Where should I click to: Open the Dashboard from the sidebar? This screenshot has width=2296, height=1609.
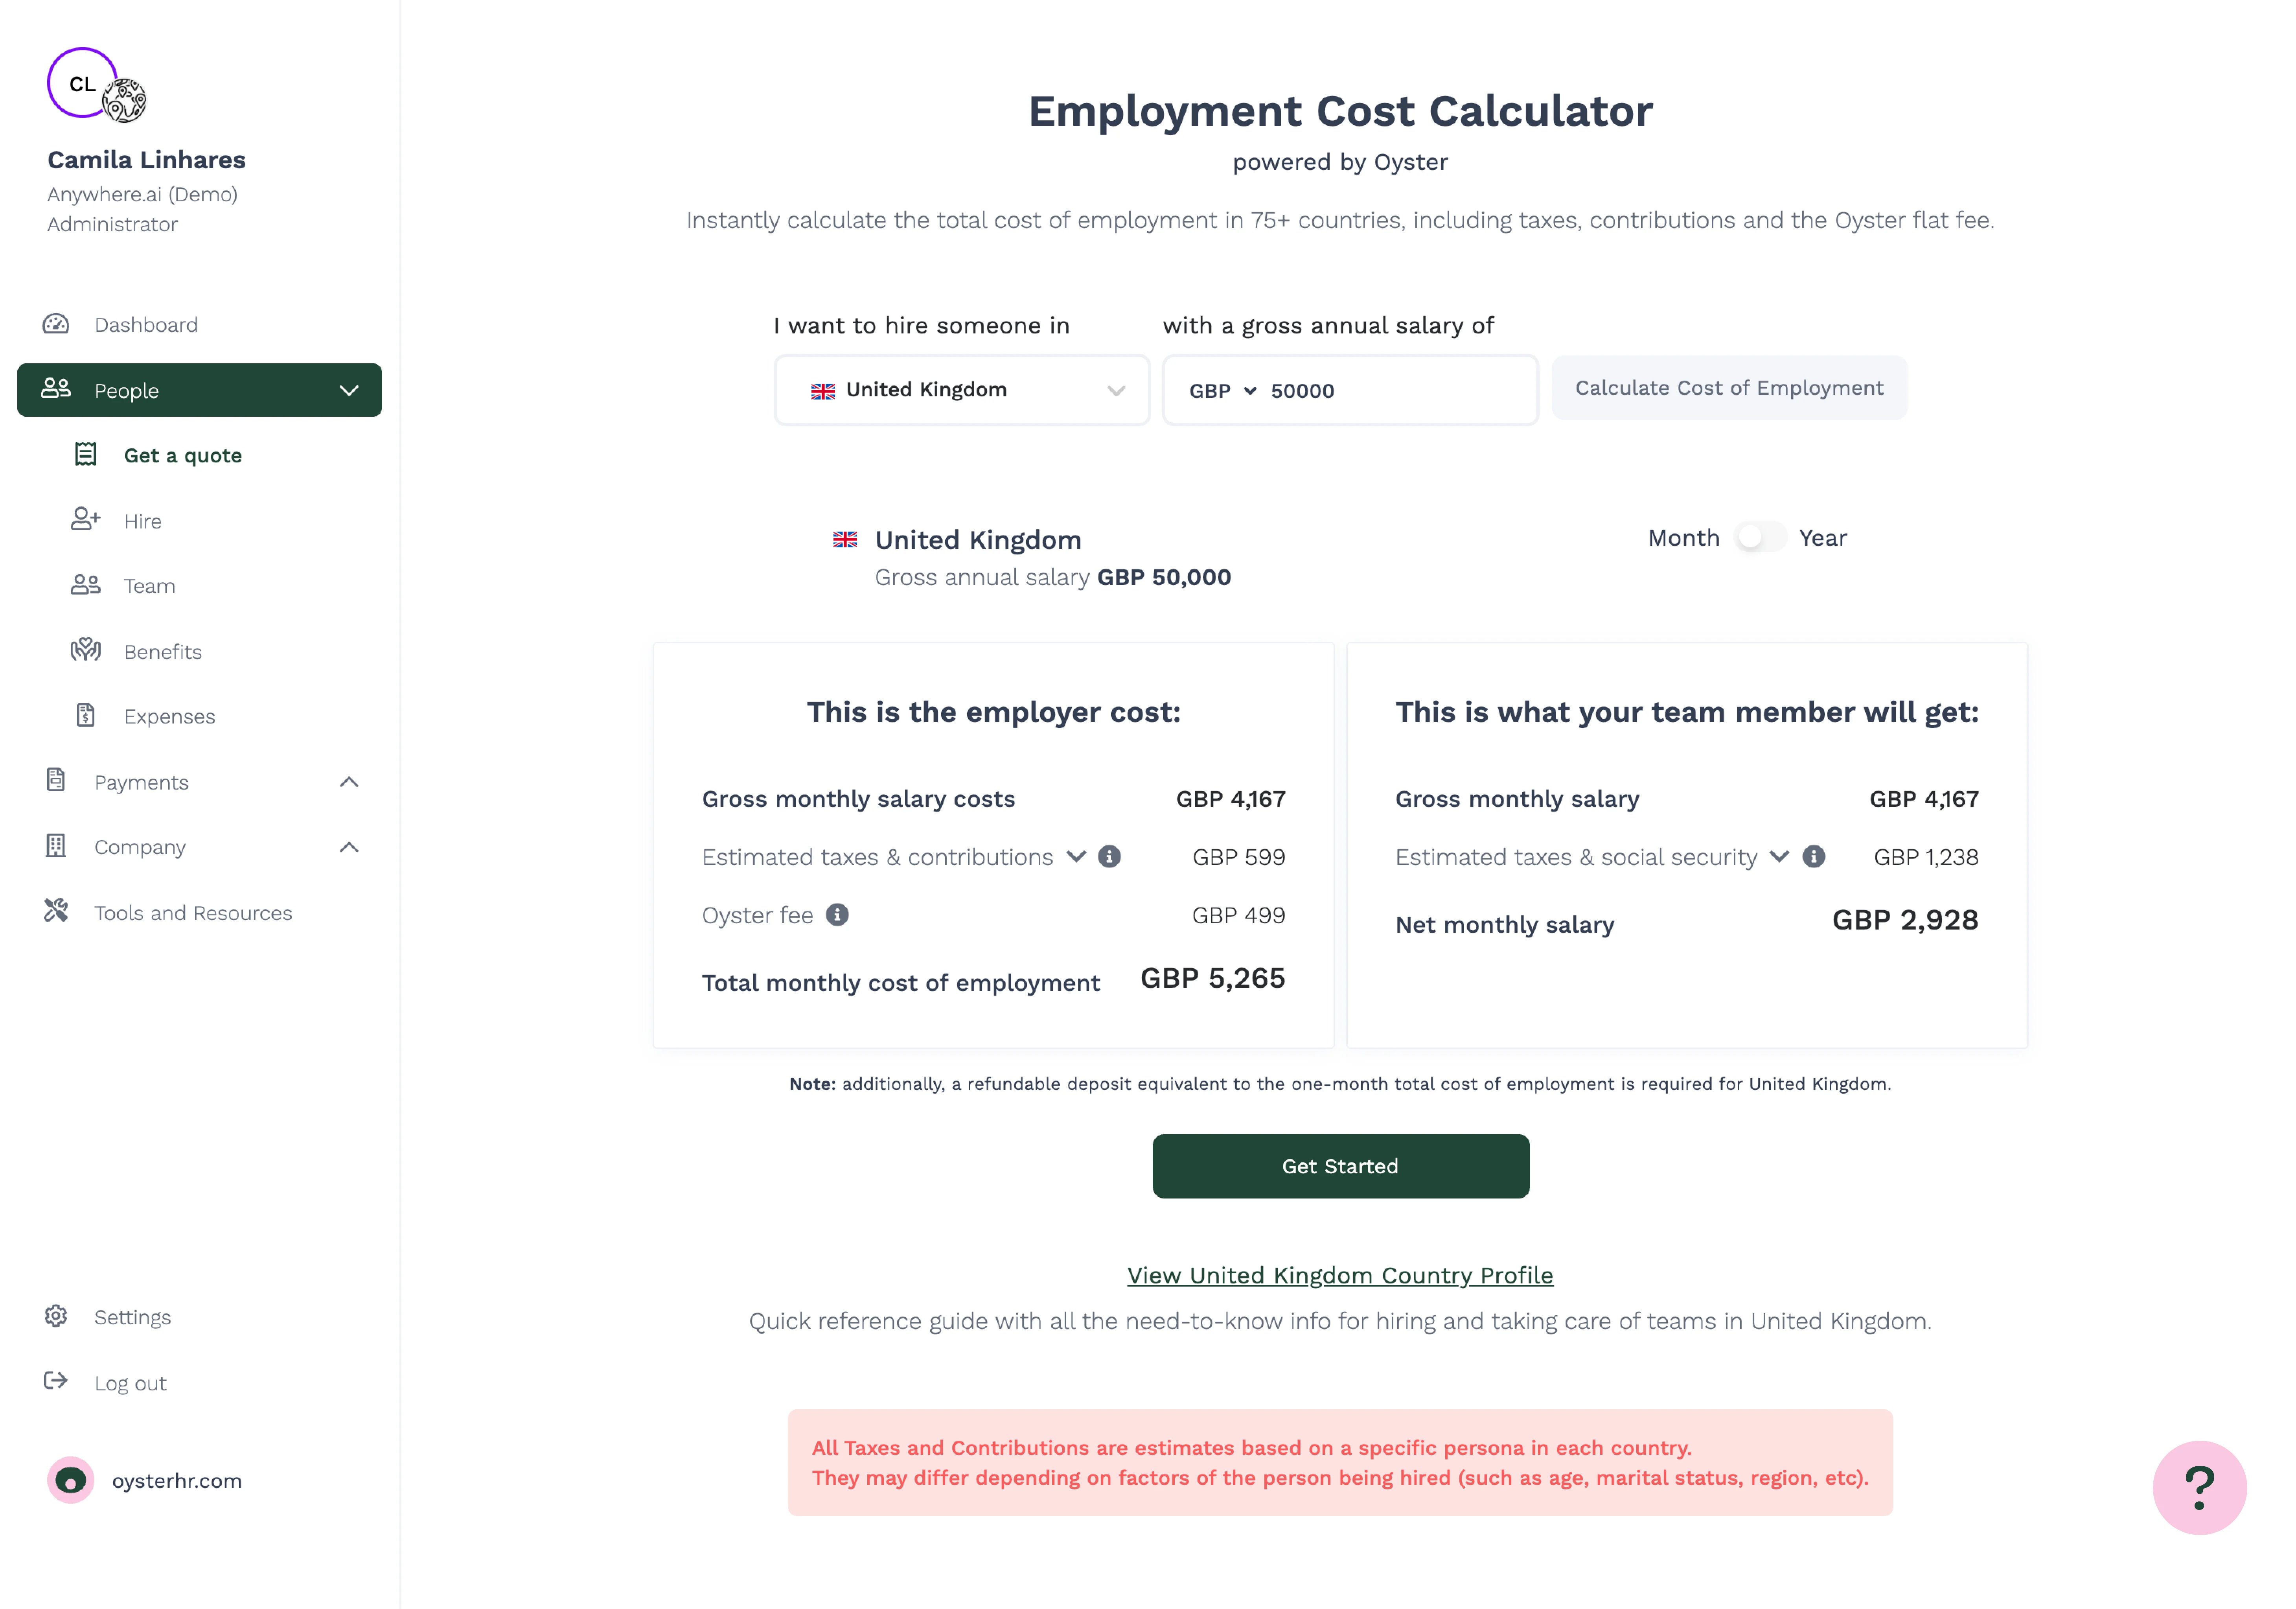point(146,324)
